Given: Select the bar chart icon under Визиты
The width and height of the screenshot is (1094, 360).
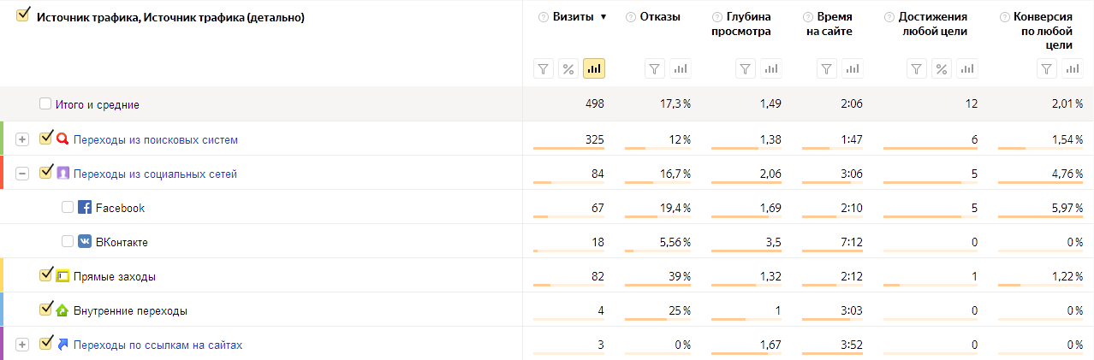Looking at the screenshot, I should pyautogui.click(x=594, y=69).
